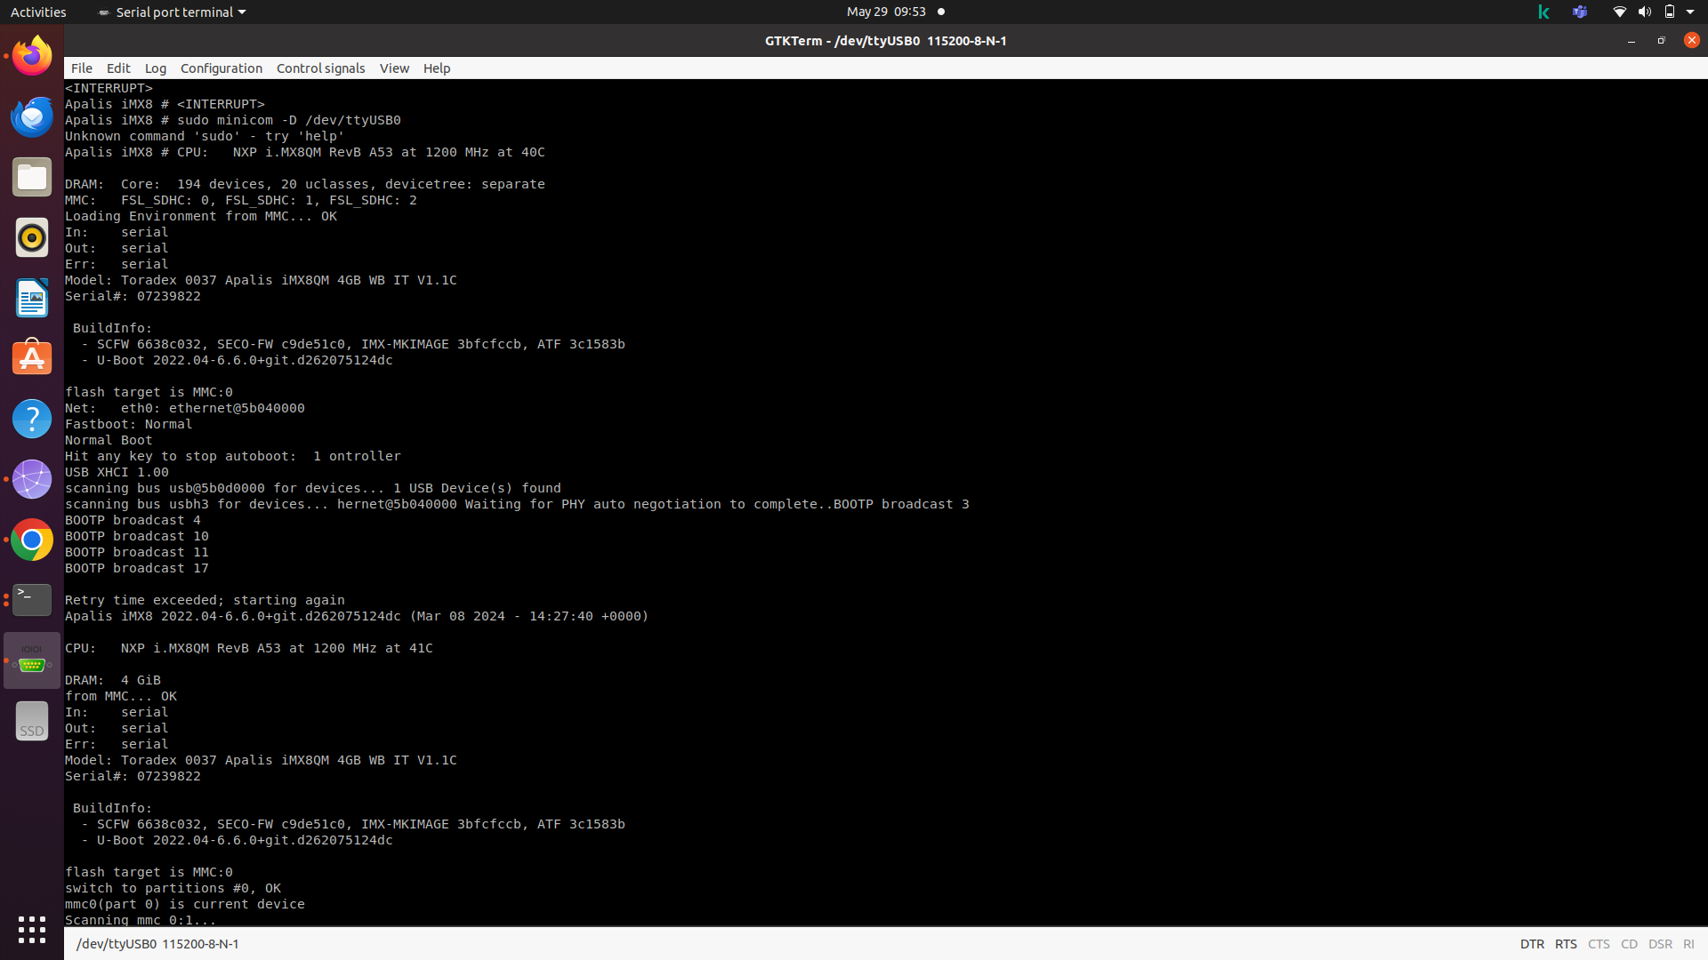Open the Log menu
The height and width of the screenshot is (960, 1708).
pyautogui.click(x=156, y=68)
